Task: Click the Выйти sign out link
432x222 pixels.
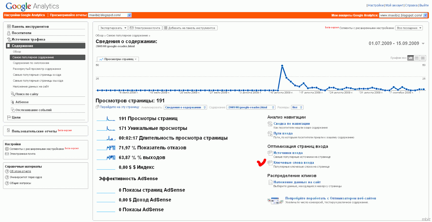Action: [x=424, y=5]
